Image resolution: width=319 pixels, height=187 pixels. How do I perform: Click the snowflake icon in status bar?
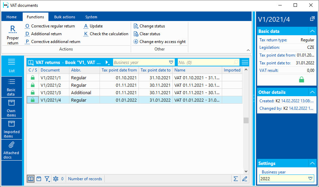click(56, 179)
